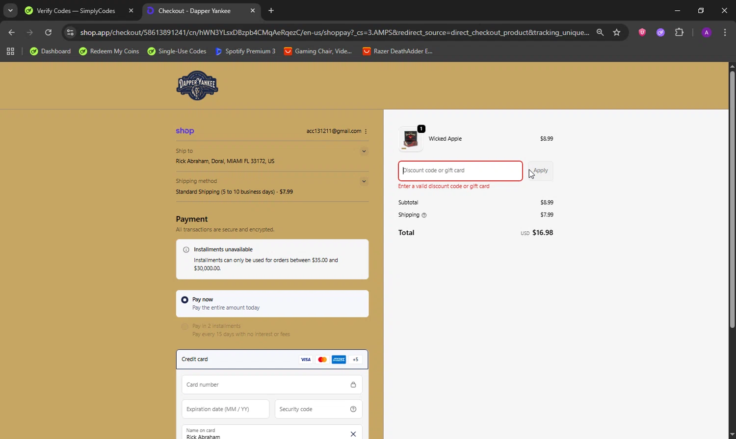The width and height of the screenshot is (736, 439).
Task: Open the Spotify Premium 3 bookmark
Action: [245, 51]
